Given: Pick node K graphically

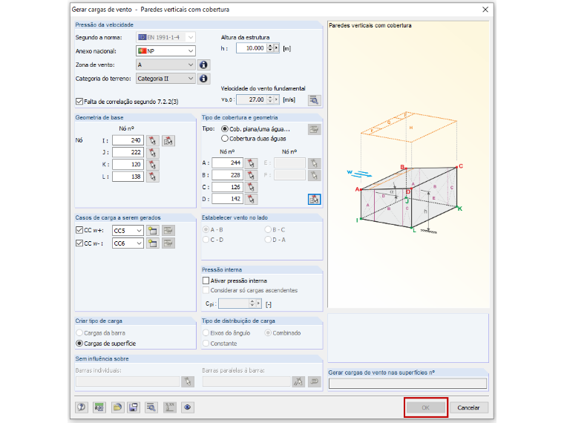Looking at the screenshot, I should 153,165.
